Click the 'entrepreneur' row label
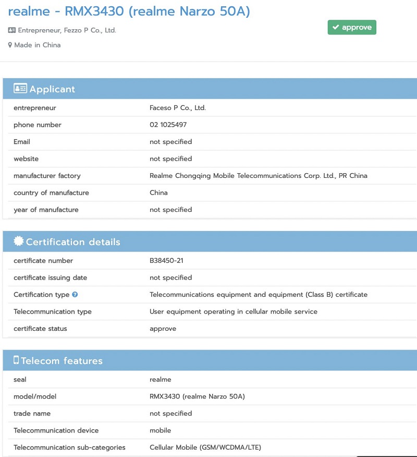 coord(34,108)
